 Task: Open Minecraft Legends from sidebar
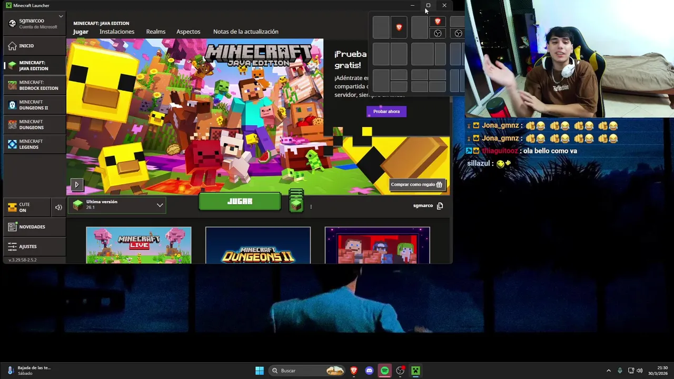(35, 144)
